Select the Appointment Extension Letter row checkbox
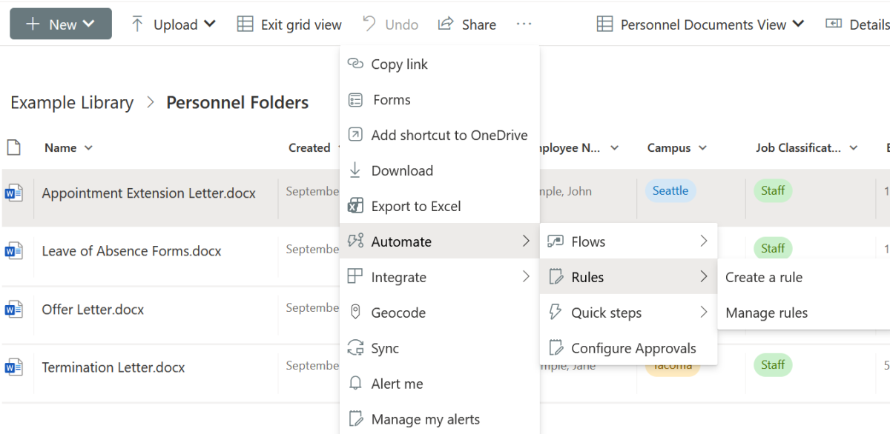Image resolution: width=890 pixels, height=434 pixels. click(16, 193)
